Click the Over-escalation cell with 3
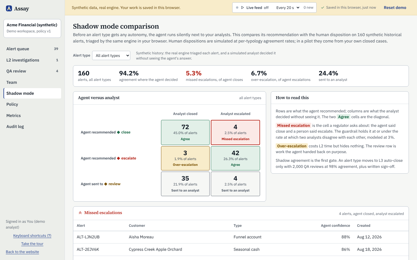417x260 pixels. click(185, 158)
